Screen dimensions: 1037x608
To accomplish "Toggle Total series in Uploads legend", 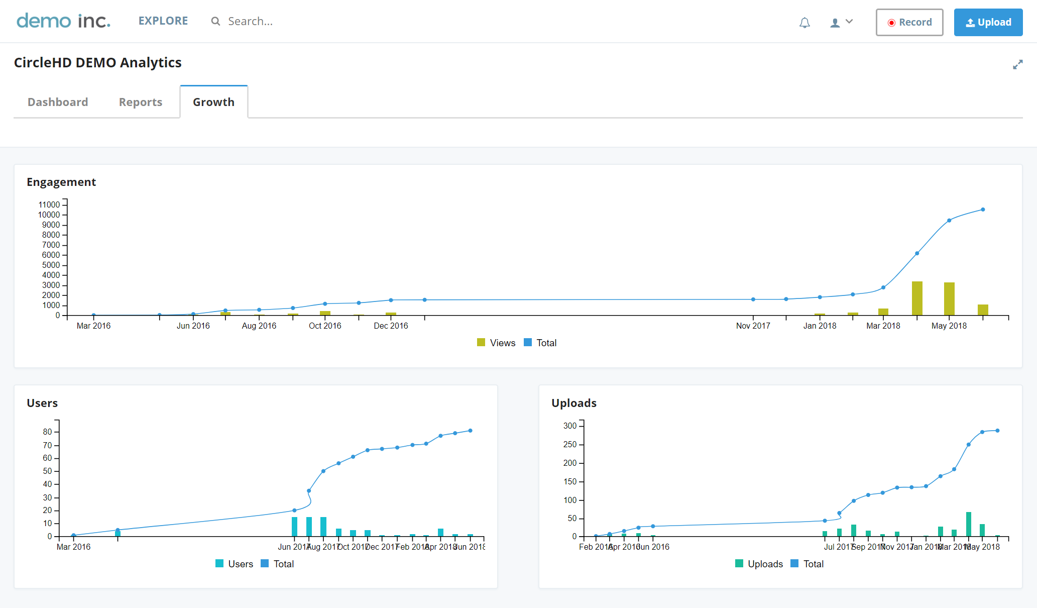I will pyautogui.click(x=807, y=564).
